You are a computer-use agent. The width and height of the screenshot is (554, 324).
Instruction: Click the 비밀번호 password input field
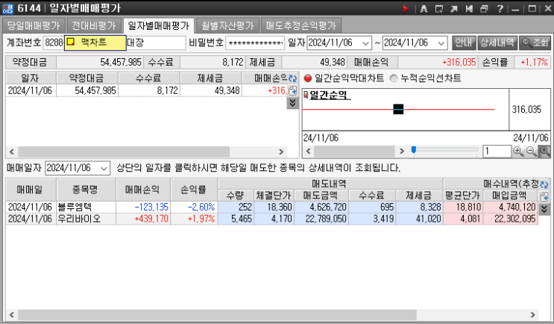[255, 43]
